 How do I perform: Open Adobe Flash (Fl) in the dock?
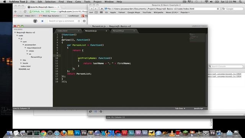pos(124,133)
